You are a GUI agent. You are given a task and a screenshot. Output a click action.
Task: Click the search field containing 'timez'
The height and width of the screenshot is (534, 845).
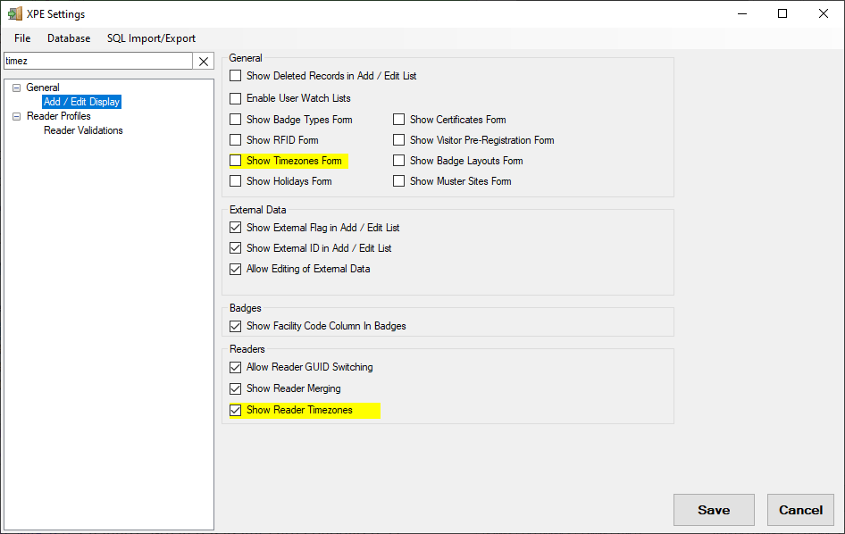[x=96, y=61]
